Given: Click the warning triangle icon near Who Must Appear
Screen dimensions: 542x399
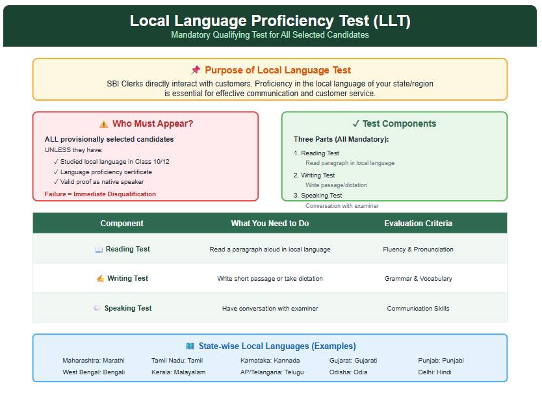Looking at the screenshot, I should [x=104, y=124].
